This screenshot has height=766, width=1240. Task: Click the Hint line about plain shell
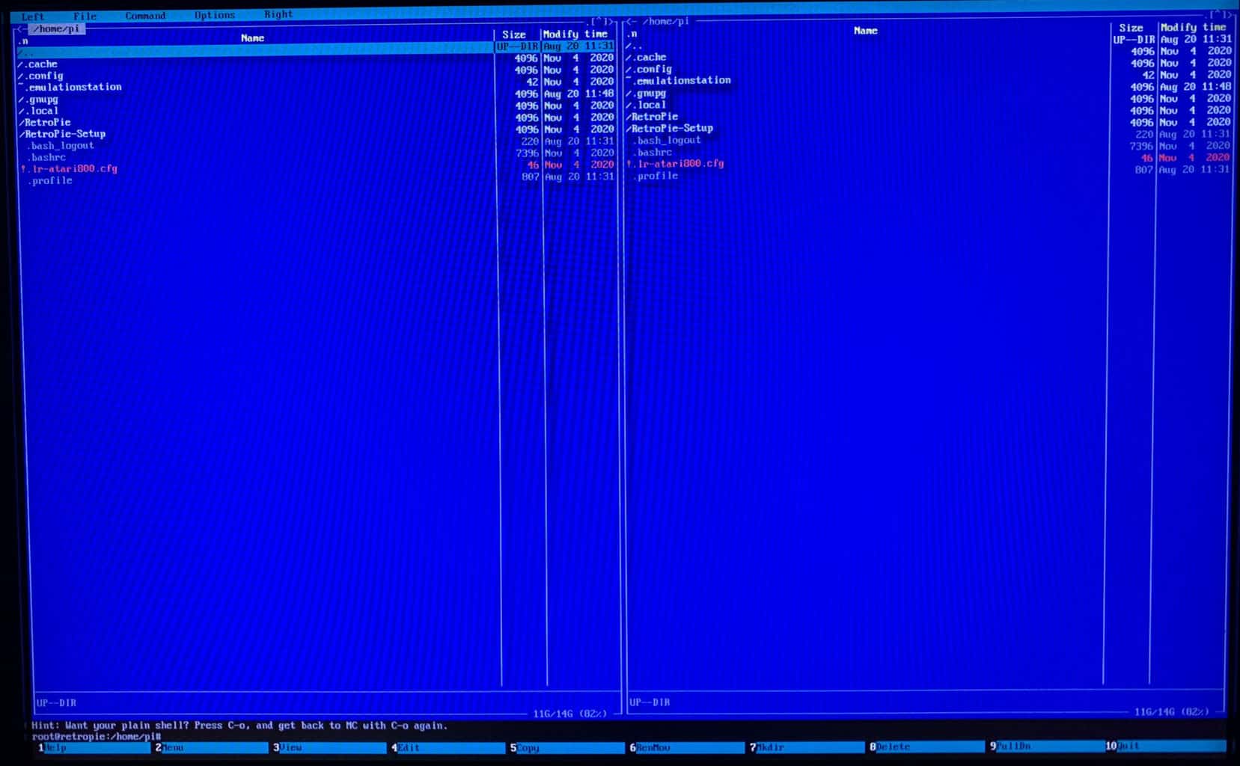[239, 726]
